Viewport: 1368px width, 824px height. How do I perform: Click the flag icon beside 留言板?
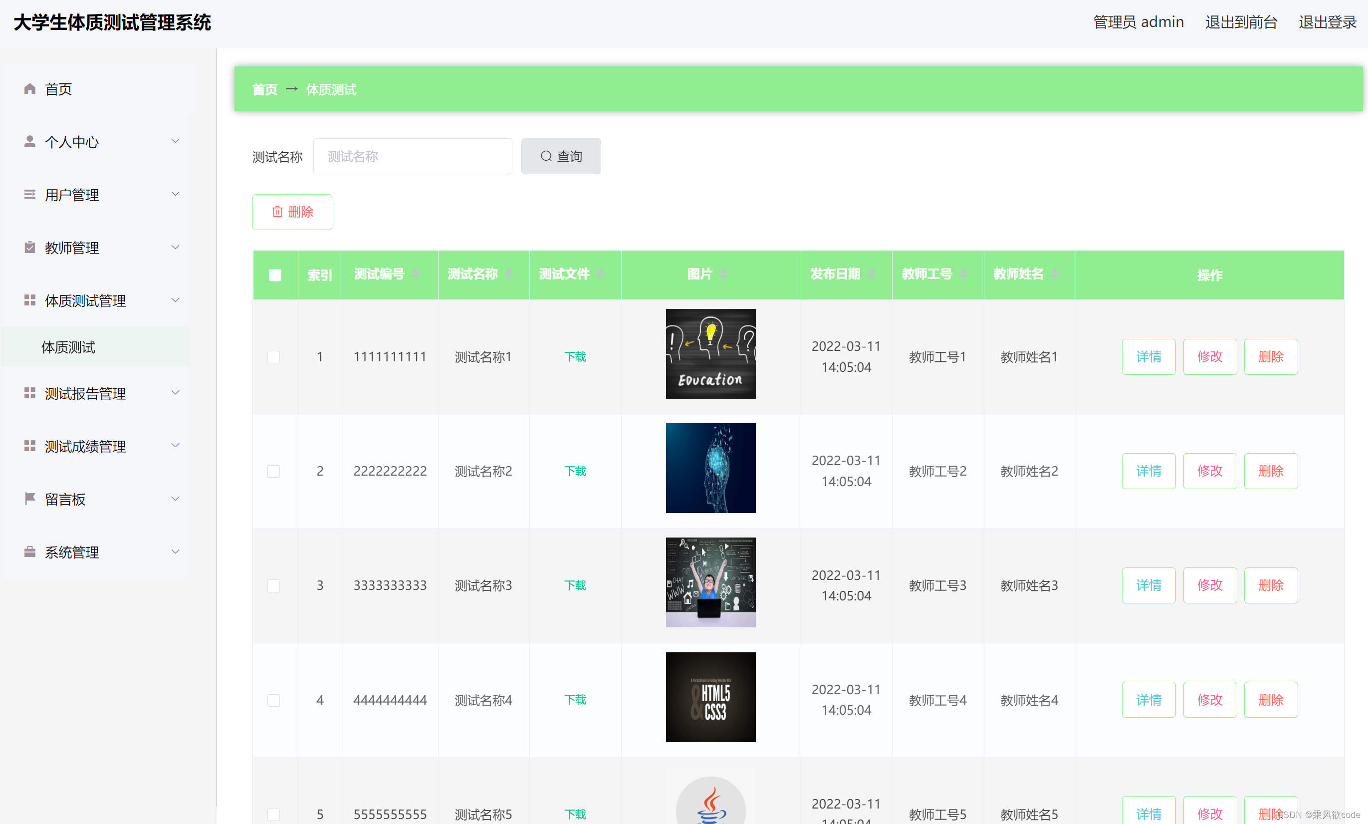30,499
